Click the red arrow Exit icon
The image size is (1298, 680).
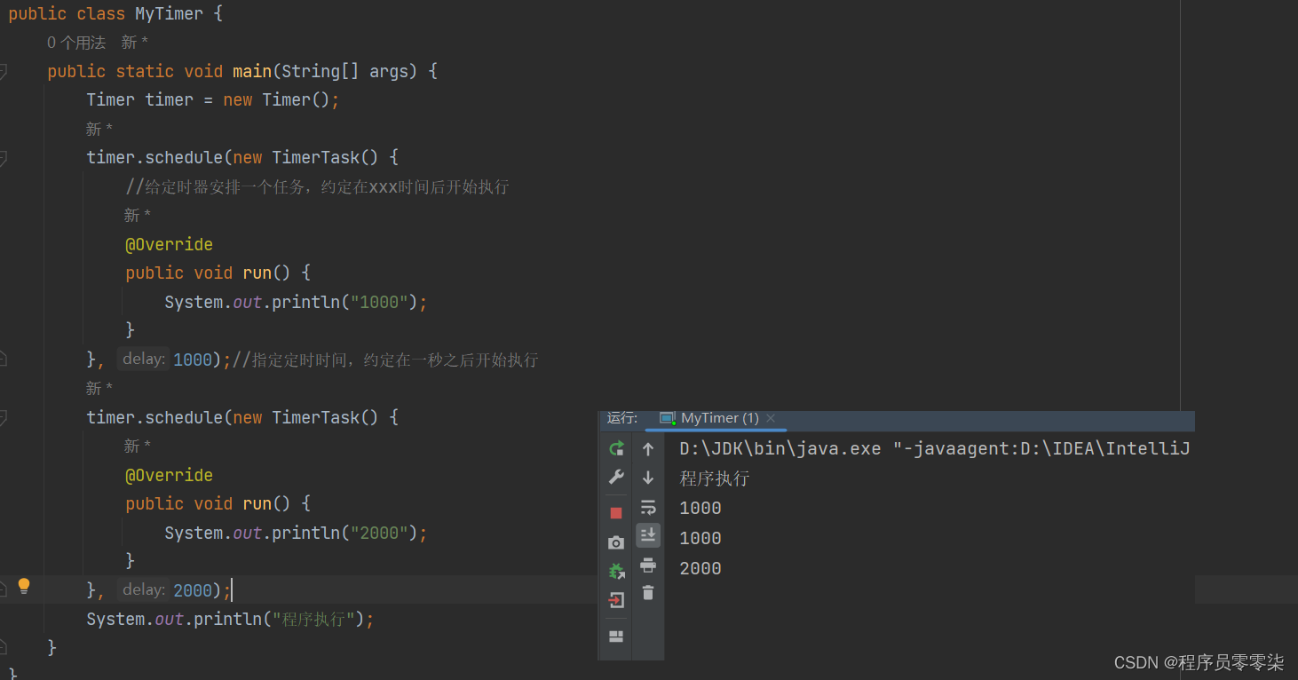(x=616, y=601)
